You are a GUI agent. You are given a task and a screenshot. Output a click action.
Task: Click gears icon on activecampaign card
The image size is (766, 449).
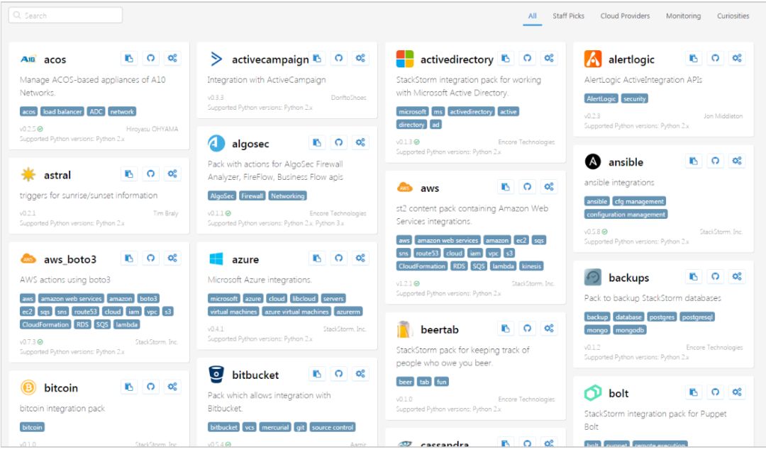pos(360,58)
